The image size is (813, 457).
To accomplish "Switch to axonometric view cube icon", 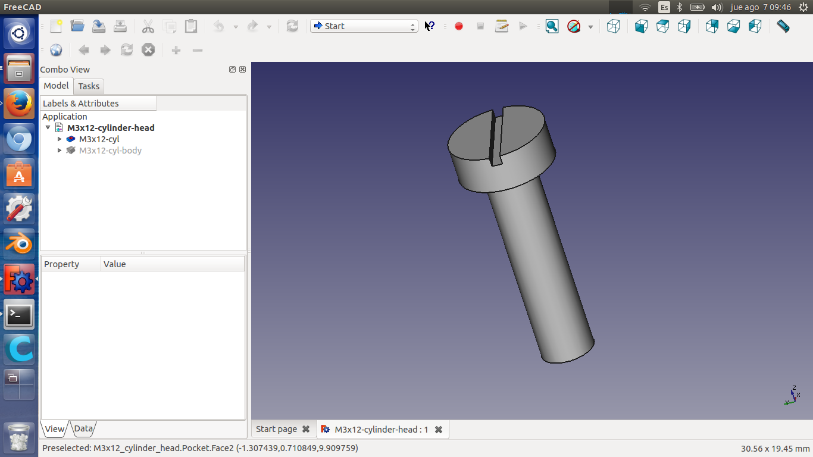I will 613,26.
